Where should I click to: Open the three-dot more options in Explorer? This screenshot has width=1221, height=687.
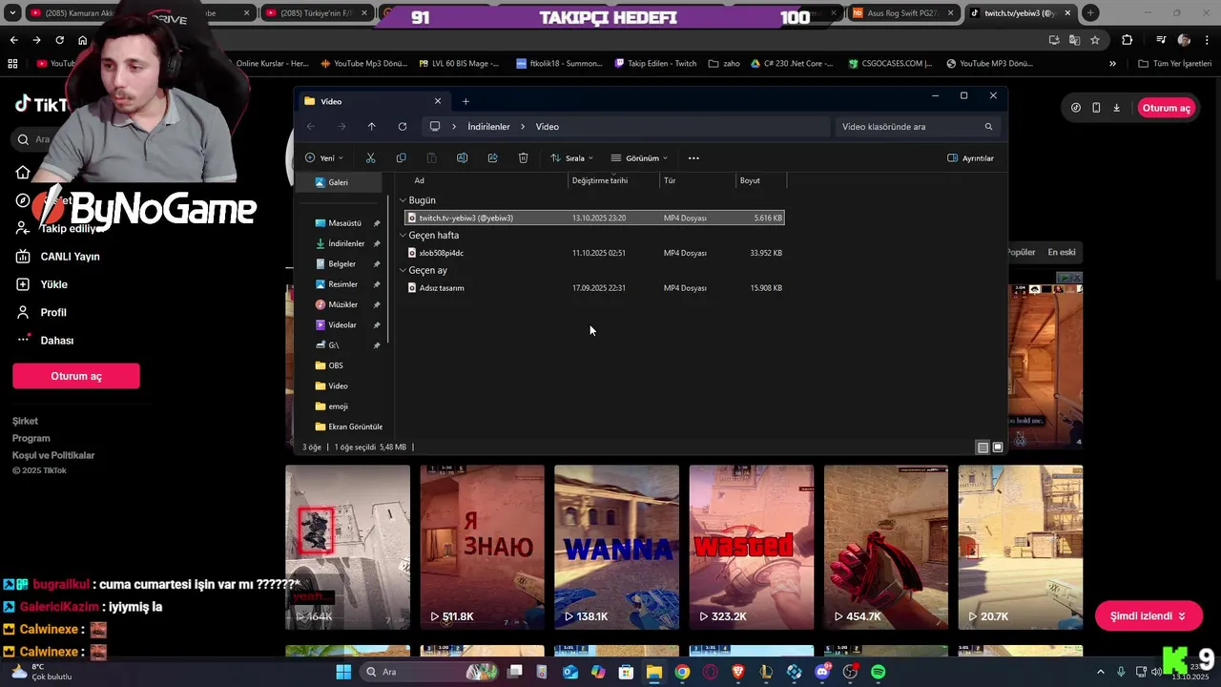[x=693, y=157]
